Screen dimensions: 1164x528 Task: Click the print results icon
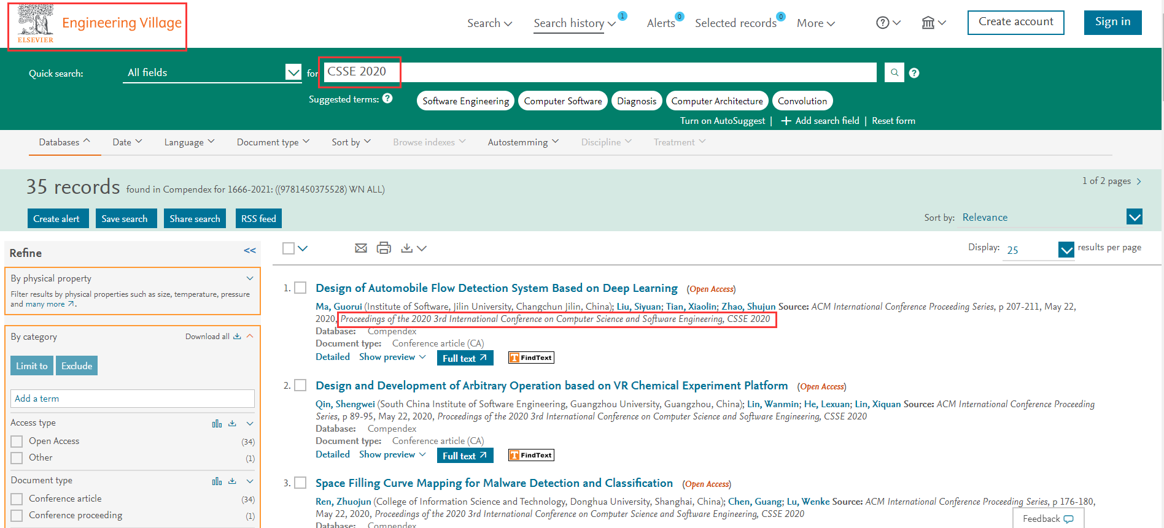[x=384, y=248]
